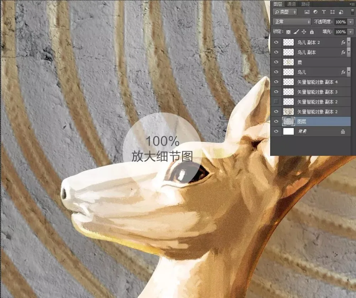Click the 鸟儿 layer thumbnail
The width and height of the screenshot is (356, 298).
click(288, 72)
